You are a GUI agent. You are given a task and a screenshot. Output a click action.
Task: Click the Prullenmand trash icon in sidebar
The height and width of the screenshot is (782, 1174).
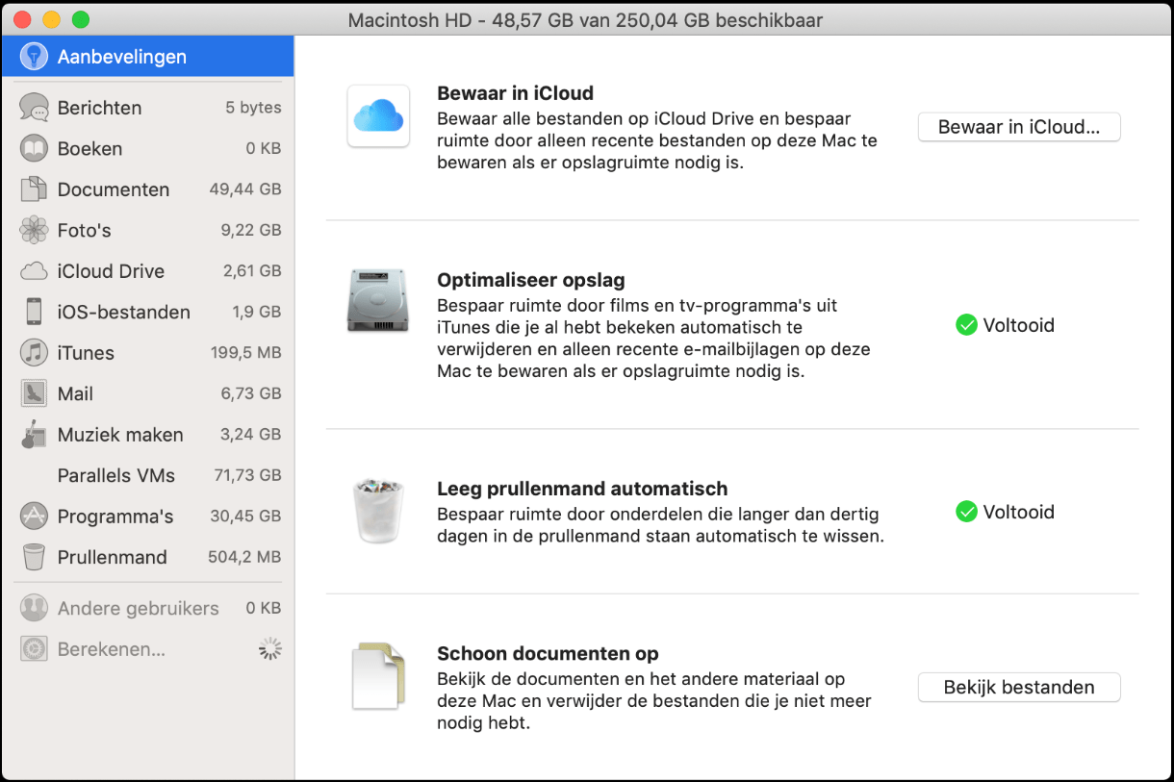coord(34,557)
